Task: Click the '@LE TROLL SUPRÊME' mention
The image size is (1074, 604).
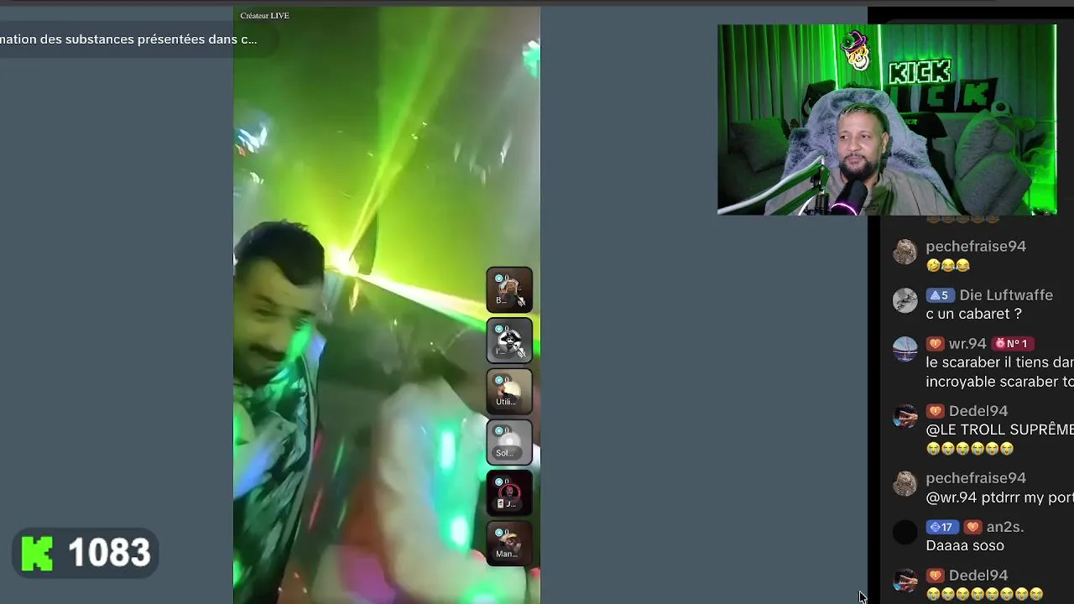Action: point(999,430)
